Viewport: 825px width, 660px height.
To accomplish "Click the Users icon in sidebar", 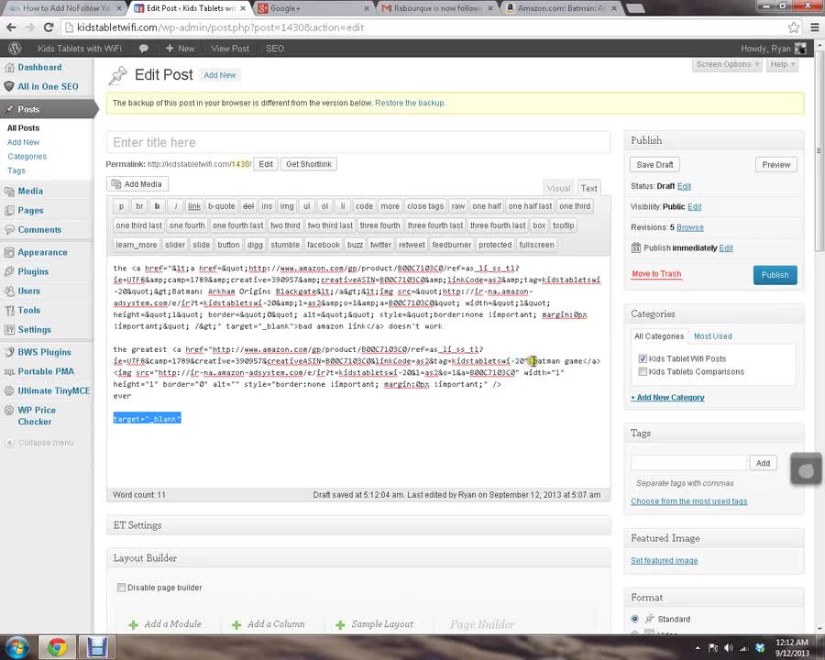I will pos(9,291).
